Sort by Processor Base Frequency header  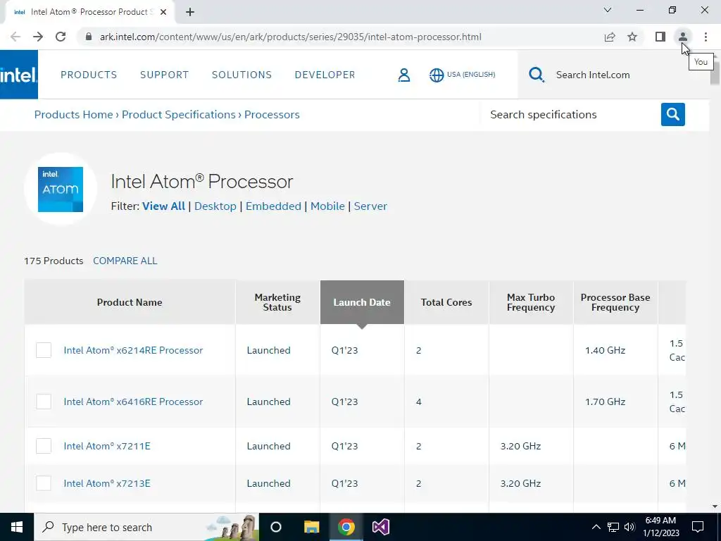[615, 302]
